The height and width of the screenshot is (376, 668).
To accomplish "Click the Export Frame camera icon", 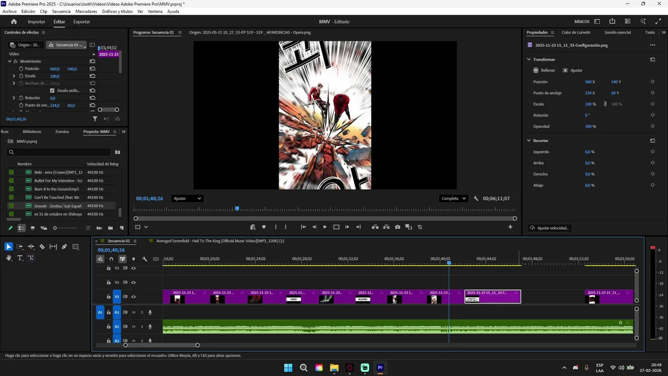I will (x=398, y=227).
